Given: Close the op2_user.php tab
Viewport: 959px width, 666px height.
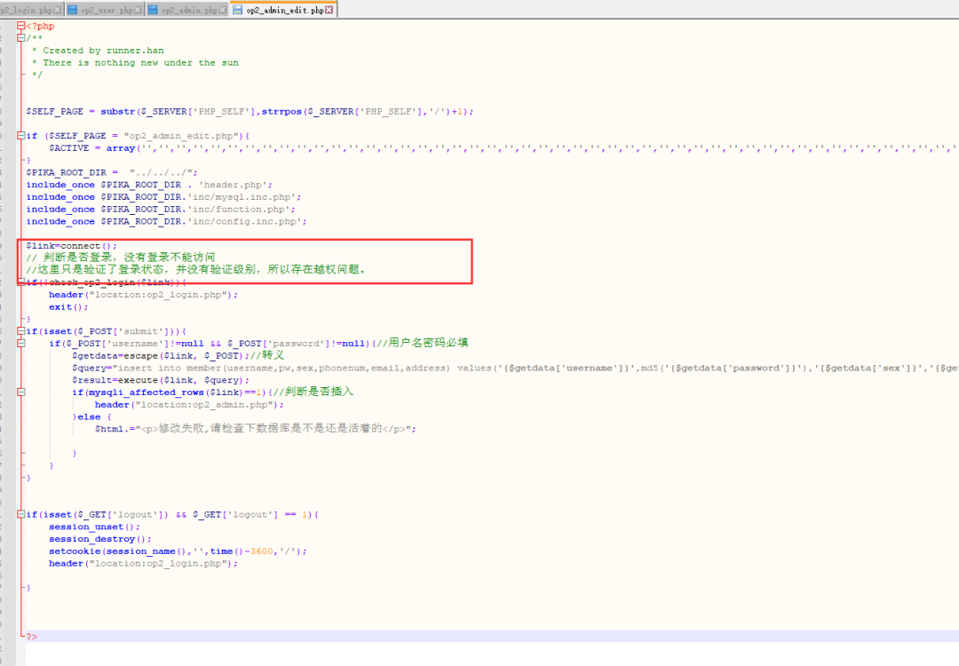Looking at the screenshot, I should (x=138, y=10).
